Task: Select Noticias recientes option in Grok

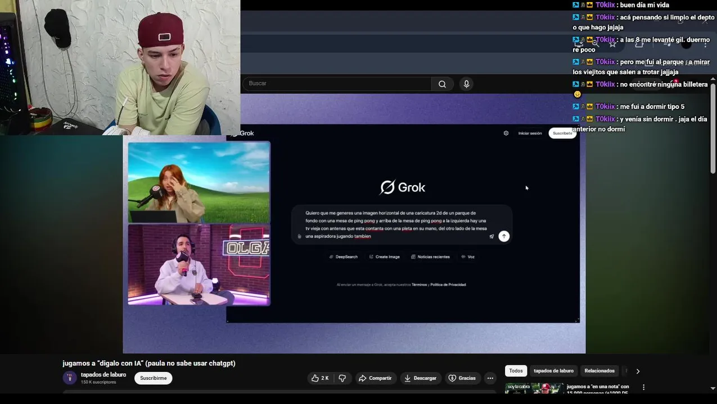Action: pyautogui.click(x=430, y=257)
